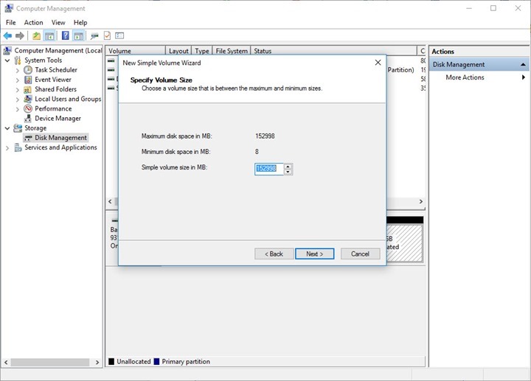
Task: Open the View menu
Action: (58, 23)
